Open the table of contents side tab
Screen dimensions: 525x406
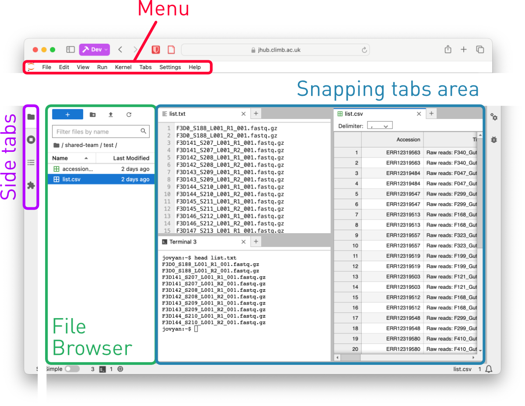(31, 163)
